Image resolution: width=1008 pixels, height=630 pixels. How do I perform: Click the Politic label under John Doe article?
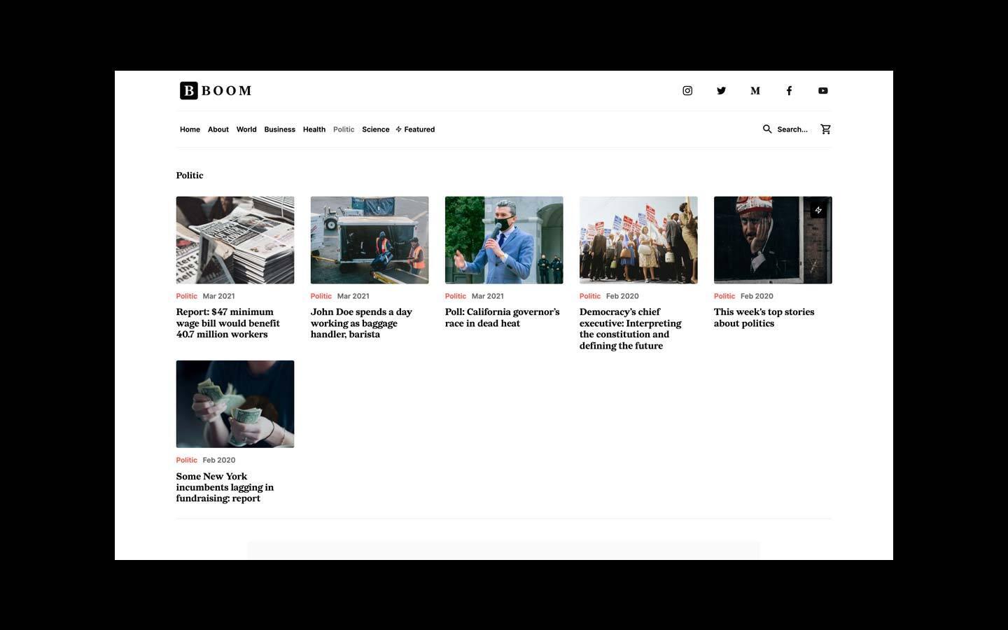coord(321,295)
